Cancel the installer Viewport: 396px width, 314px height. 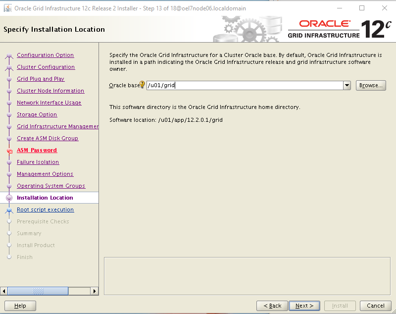pyautogui.click(x=372, y=306)
